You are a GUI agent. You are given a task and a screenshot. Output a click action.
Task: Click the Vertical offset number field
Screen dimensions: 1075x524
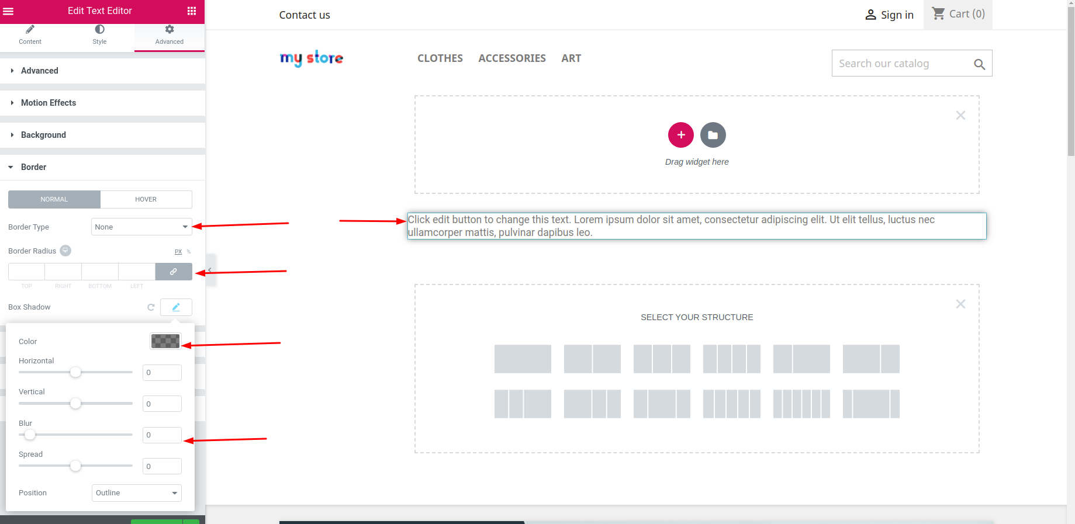pos(162,404)
